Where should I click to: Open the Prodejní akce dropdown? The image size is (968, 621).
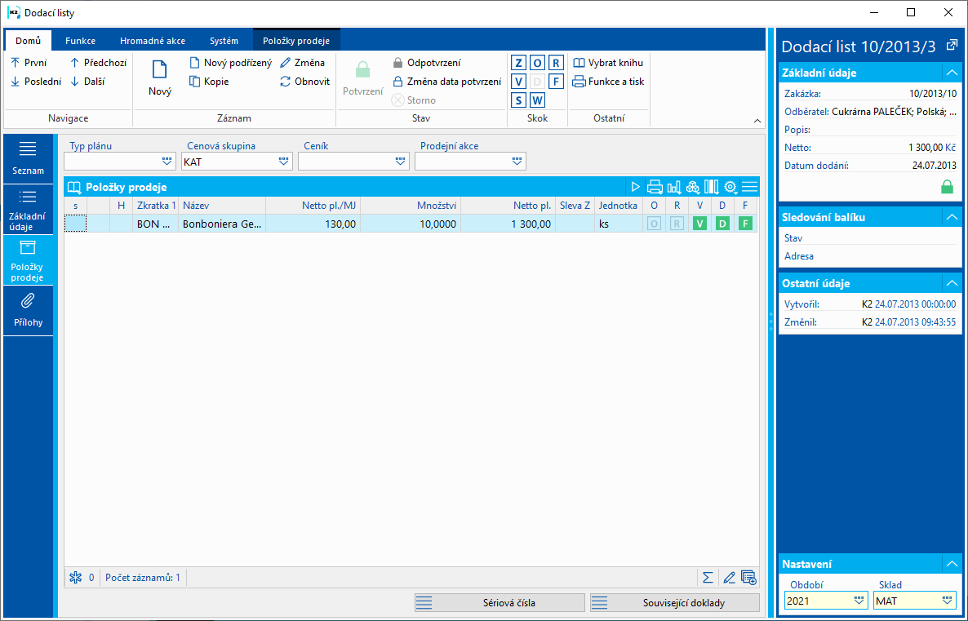tap(517, 161)
